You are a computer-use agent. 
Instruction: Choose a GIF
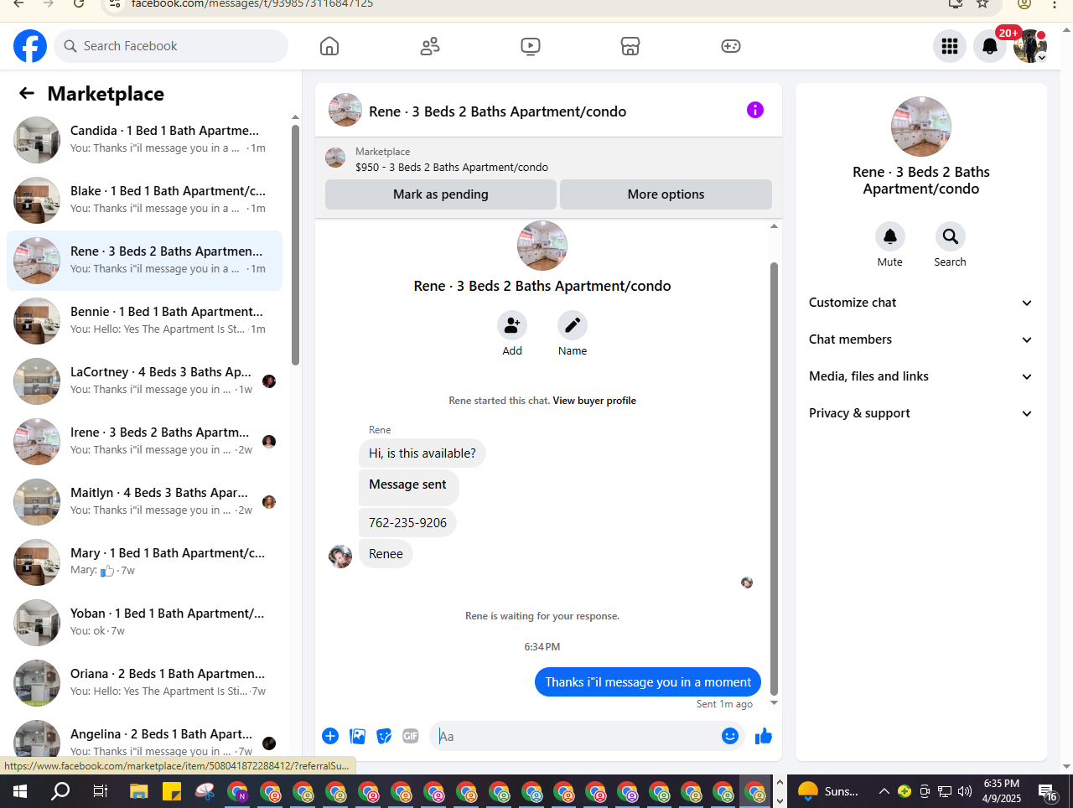(411, 736)
